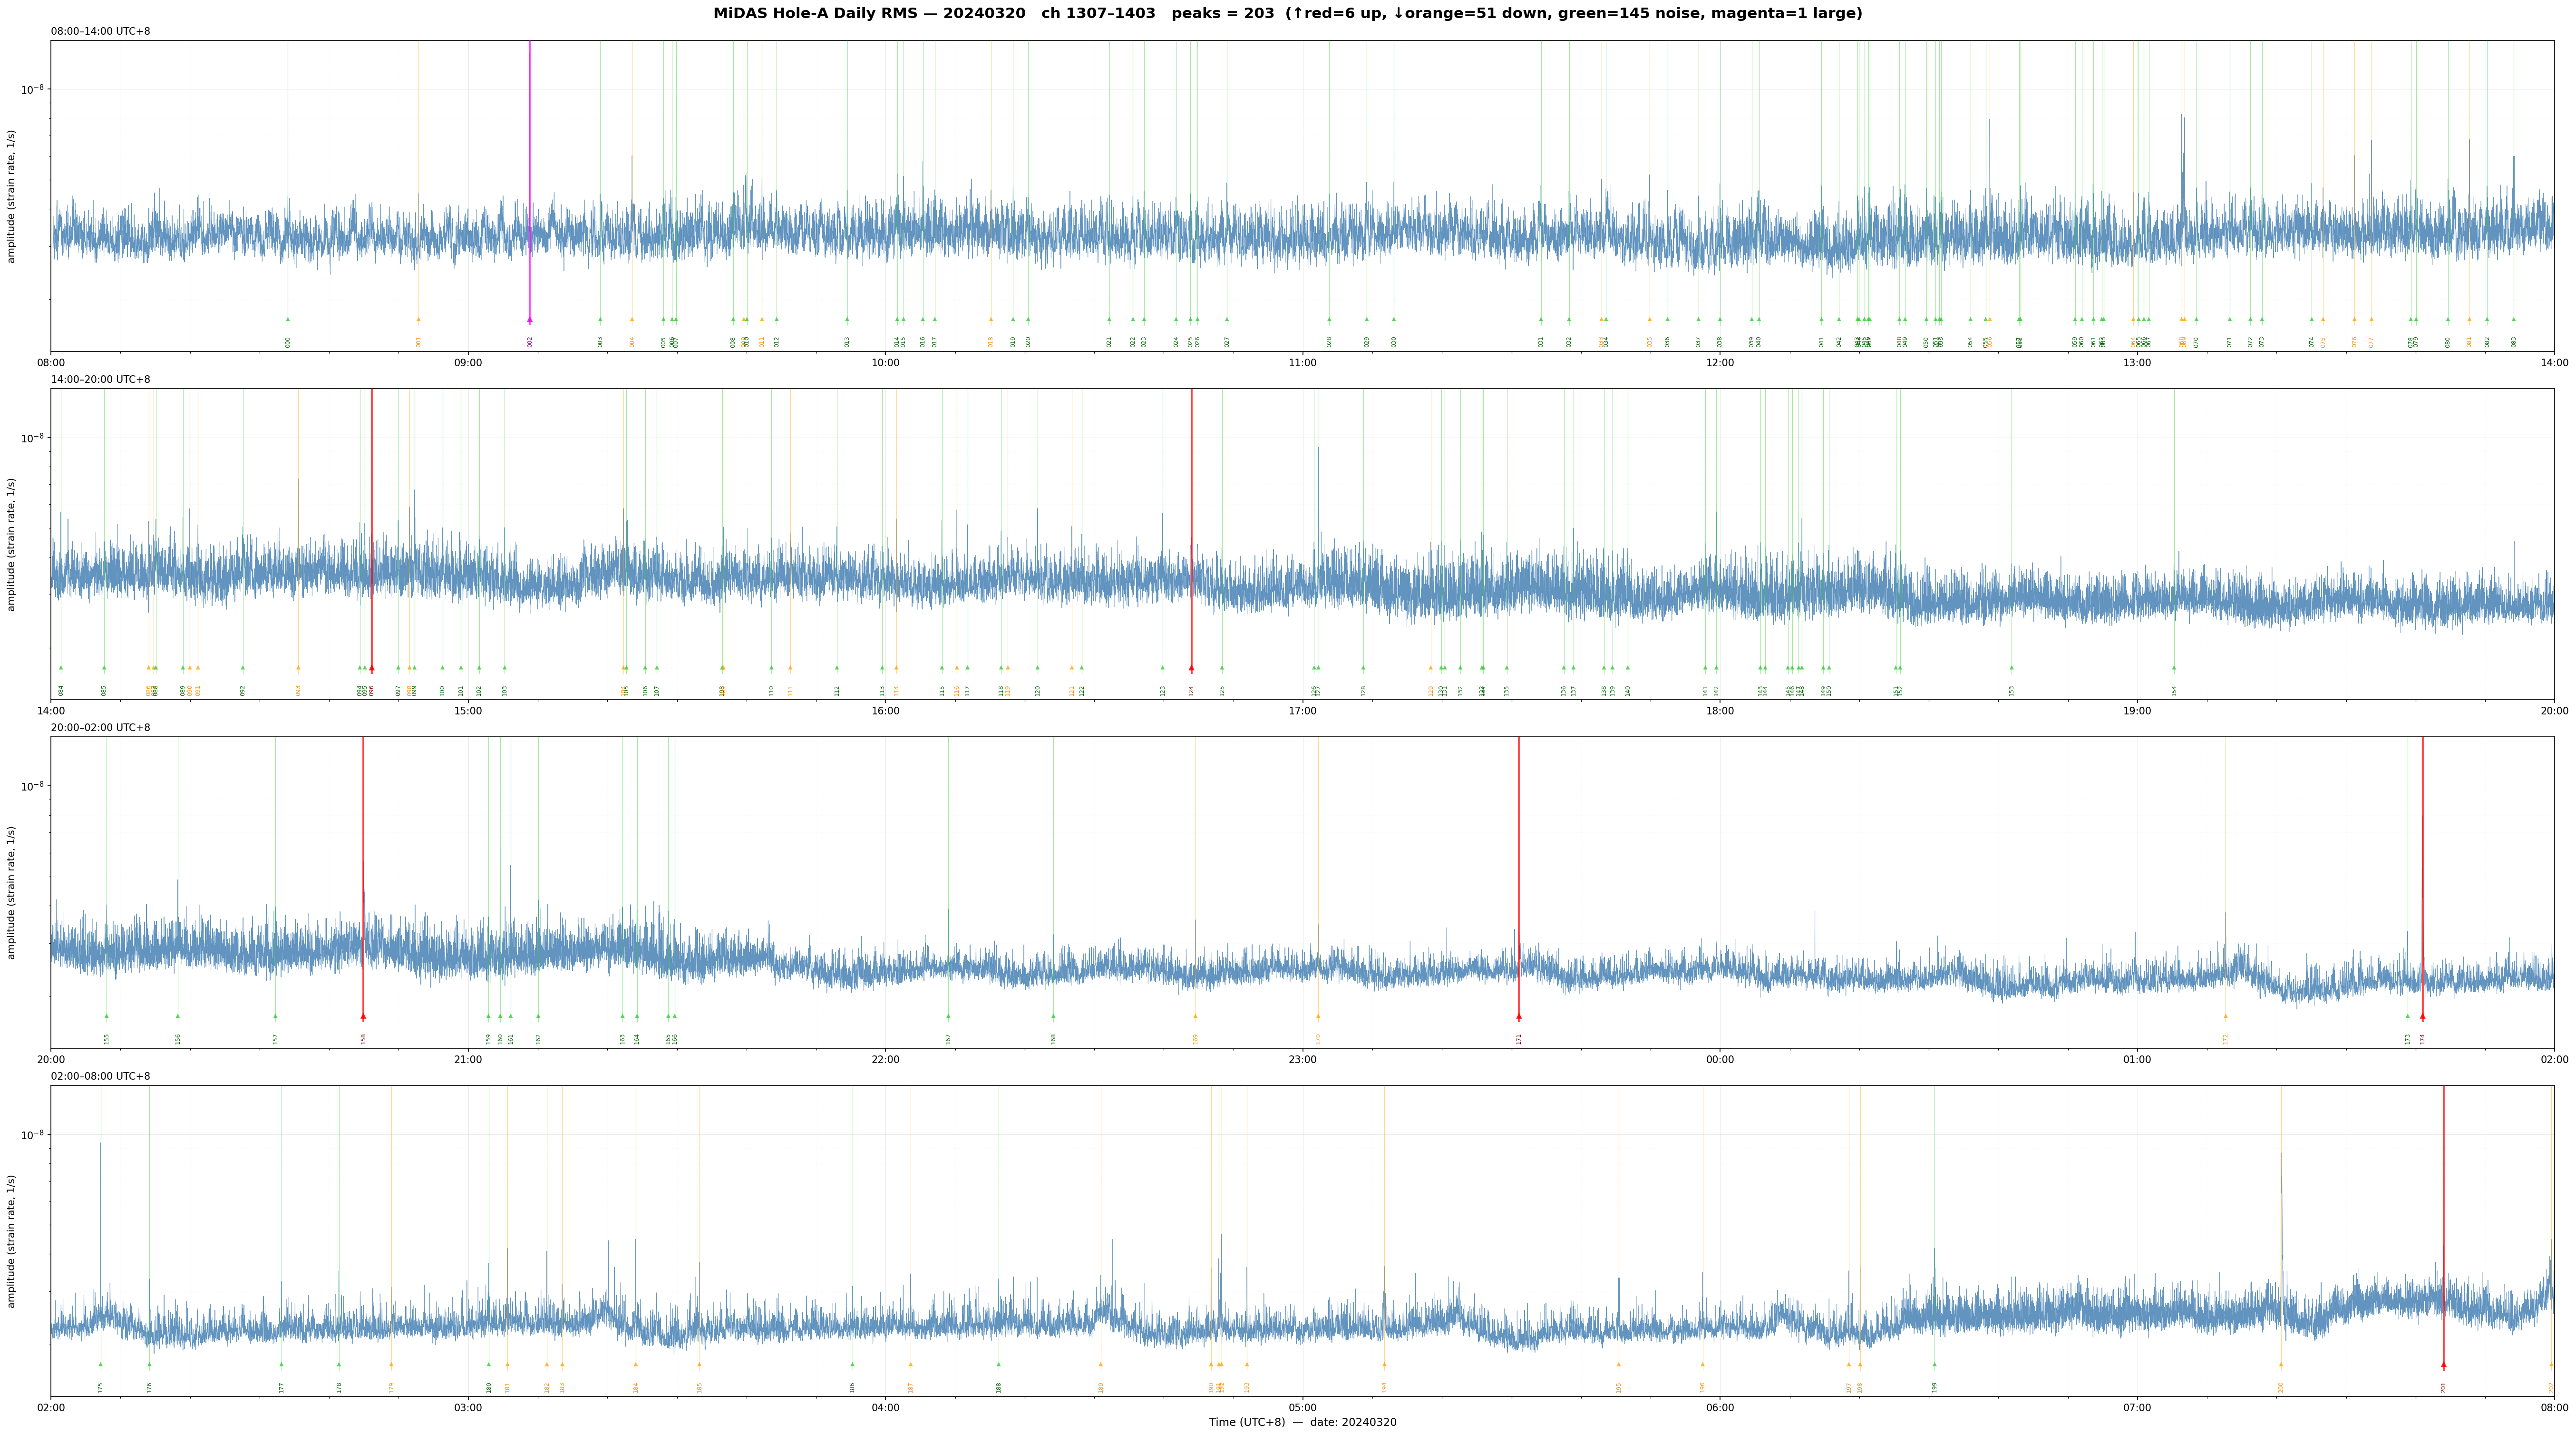The height and width of the screenshot is (1435, 2576).
Task: Click the green peak label "199"
Action: pos(1935,1387)
